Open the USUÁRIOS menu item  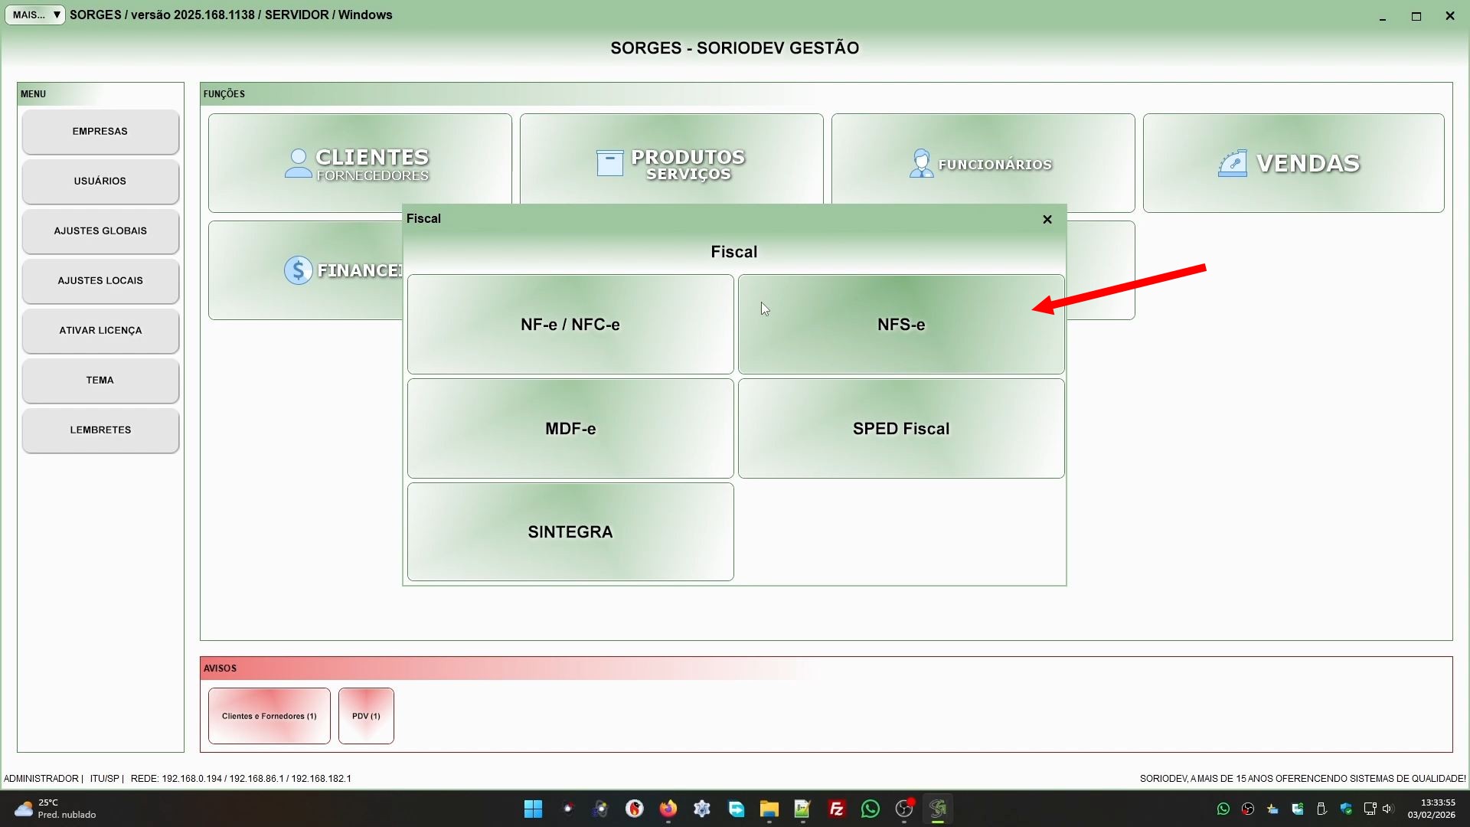(x=100, y=181)
